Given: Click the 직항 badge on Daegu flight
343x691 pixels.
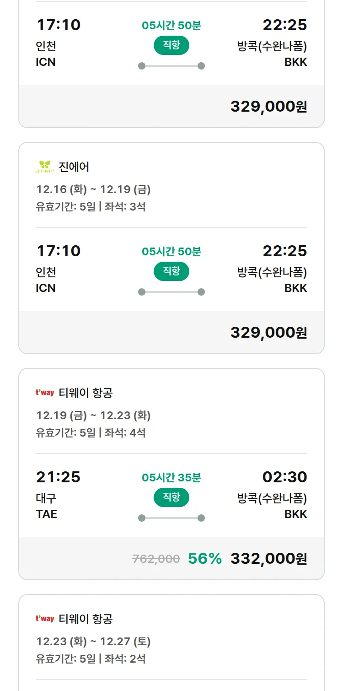Looking at the screenshot, I should [x=171, y=497].
